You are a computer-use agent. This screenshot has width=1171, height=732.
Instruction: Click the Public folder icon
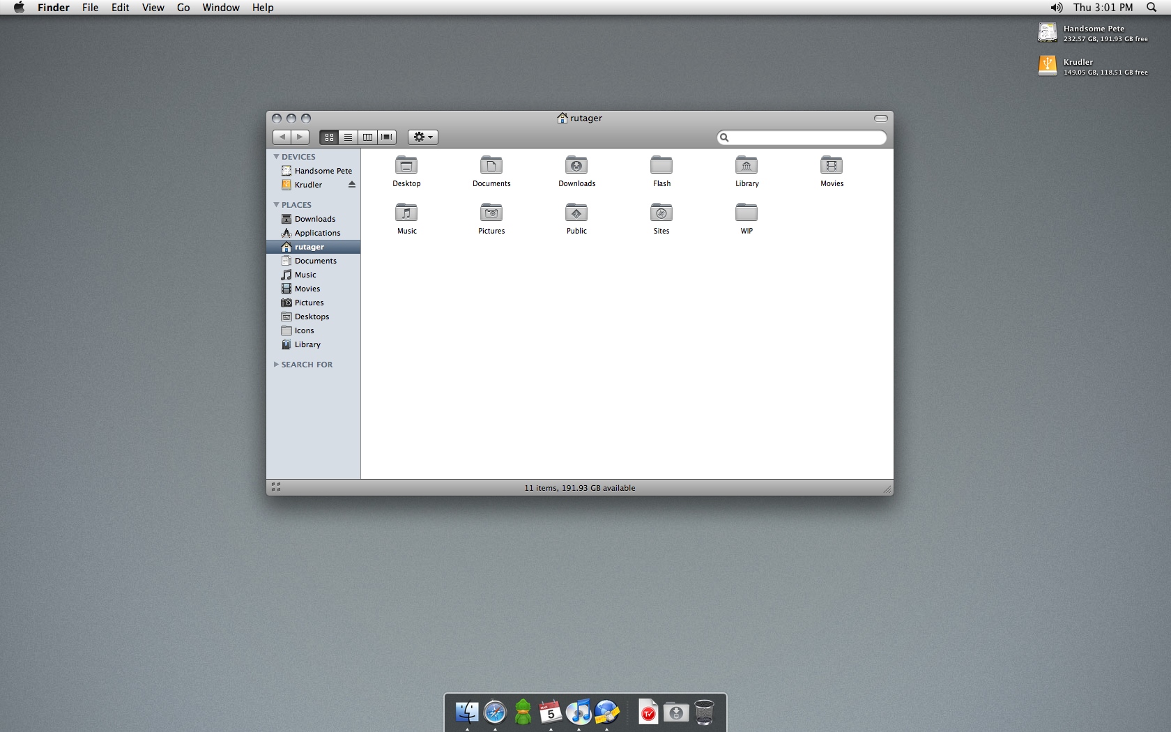pos(576,213)
